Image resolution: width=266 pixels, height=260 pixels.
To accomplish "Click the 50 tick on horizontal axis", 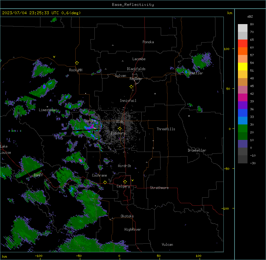I will pos(159,256).
